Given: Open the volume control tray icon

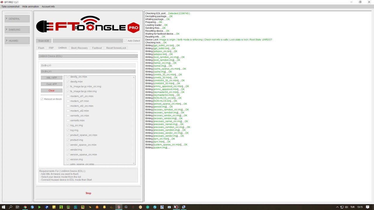Looking at the screenshot, I should click(x=346, y=207).
